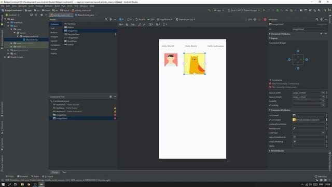Click the Run app green play icon
The width and height of the screenshot is (332, 187).
pyautogui.click(x=264, y=10)
